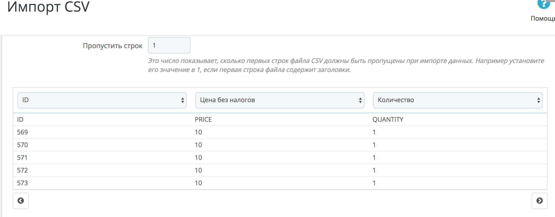Click the price value 10 in row 569
Viewport: 555px width, 217px height.
point(198,132)
